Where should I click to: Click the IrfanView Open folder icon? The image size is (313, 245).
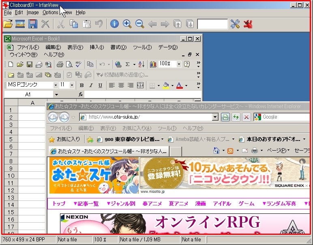[x=8, y=24]
